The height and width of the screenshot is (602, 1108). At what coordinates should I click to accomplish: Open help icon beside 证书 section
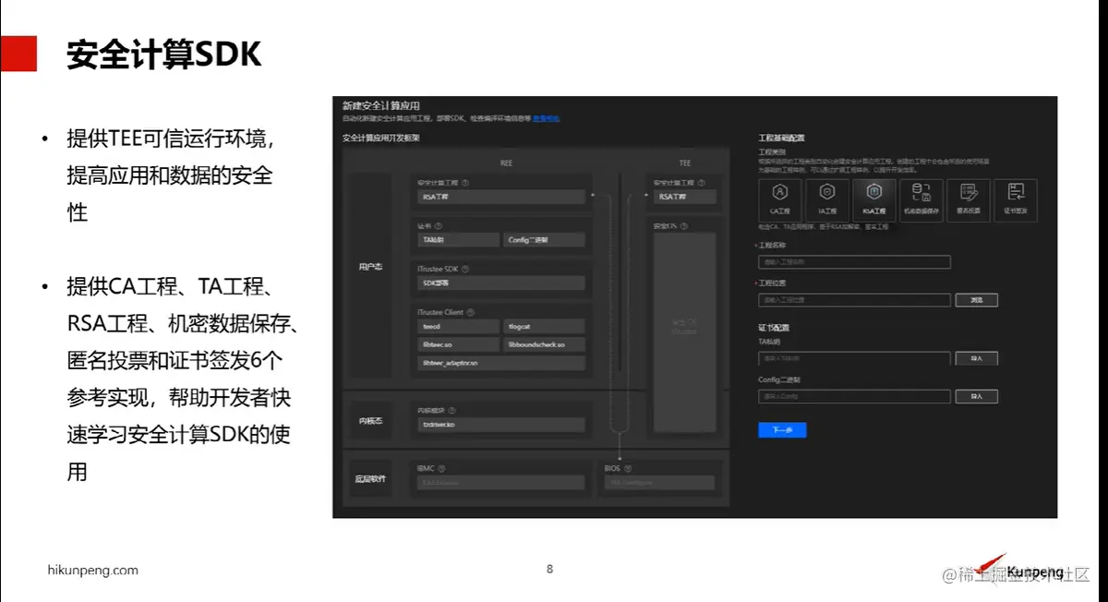coord(438,225)
